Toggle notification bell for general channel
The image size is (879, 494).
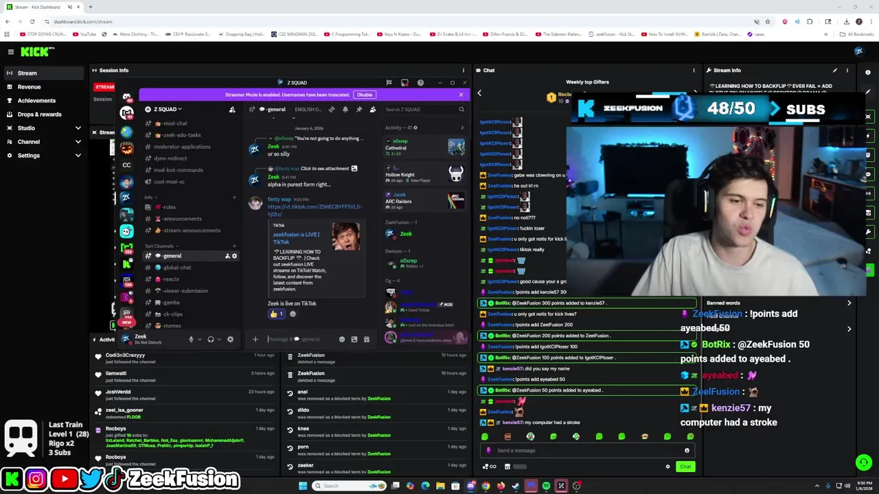coord(345,109)
